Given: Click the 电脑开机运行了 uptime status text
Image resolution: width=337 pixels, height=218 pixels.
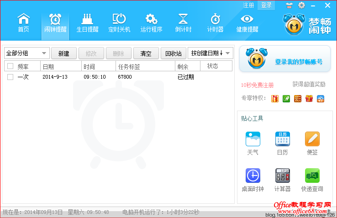Looking at the screenshot, I should coord(161,212).
